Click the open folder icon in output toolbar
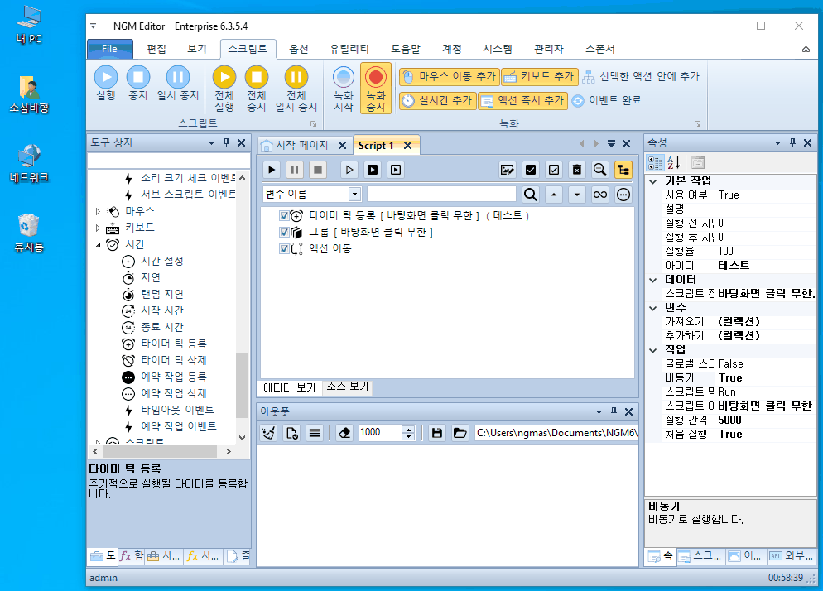 (460, 433)
